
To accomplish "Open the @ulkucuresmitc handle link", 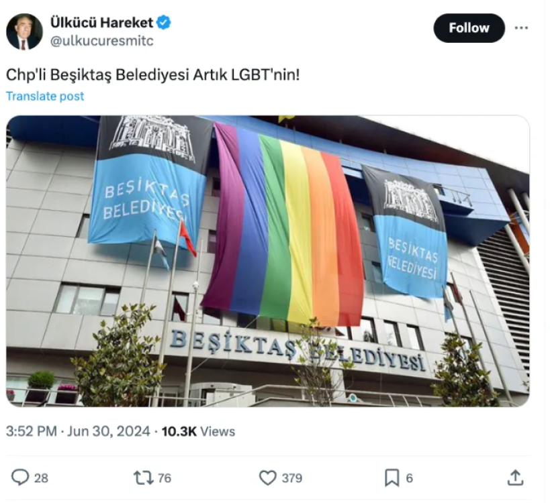I will click(102, 41).
